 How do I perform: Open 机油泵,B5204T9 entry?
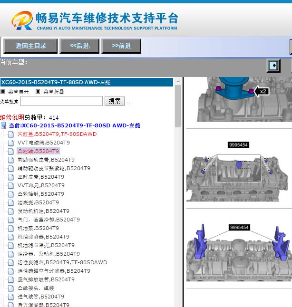38,228
